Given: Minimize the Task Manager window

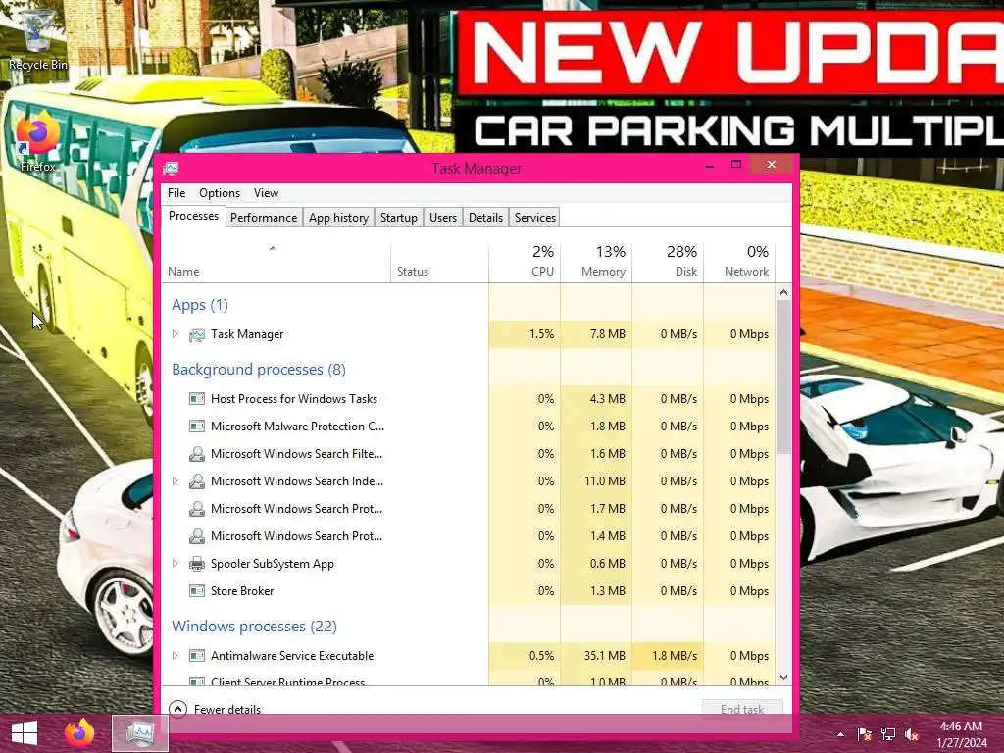Looking at the screenshot, I should 710,165.
